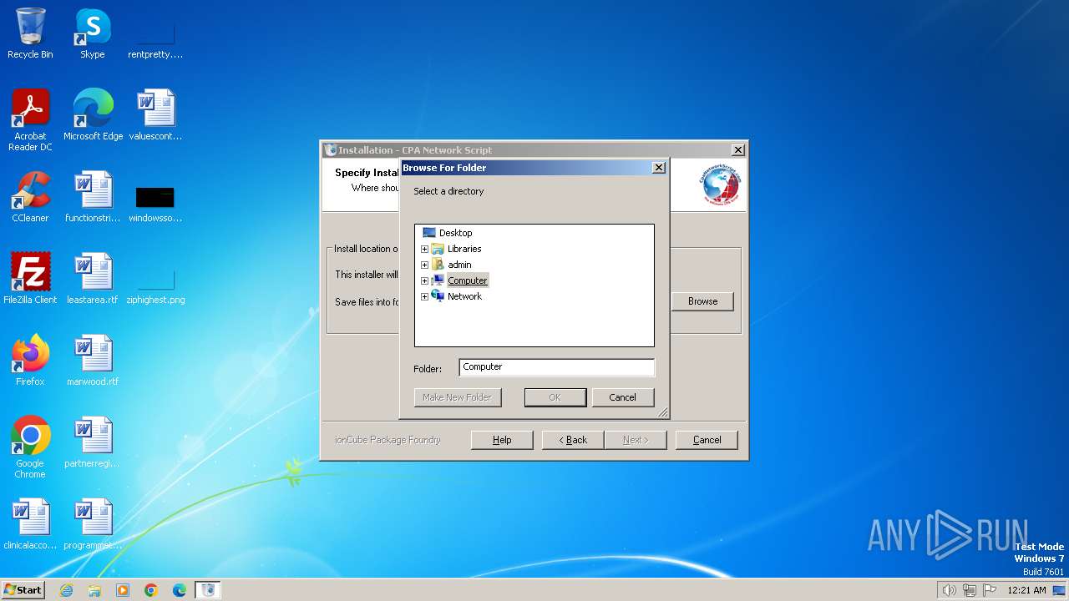This screenshot has width=1069, height=601.
Task: Select Computer item in tree
Action: (467, 280)
